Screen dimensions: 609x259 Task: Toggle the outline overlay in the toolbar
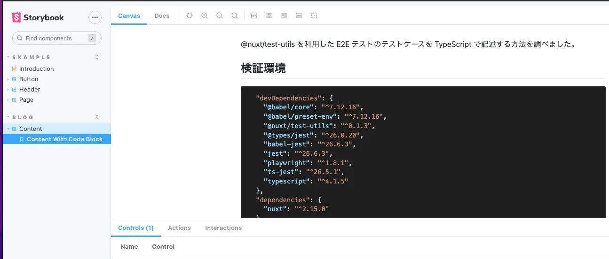coord(314,15)
